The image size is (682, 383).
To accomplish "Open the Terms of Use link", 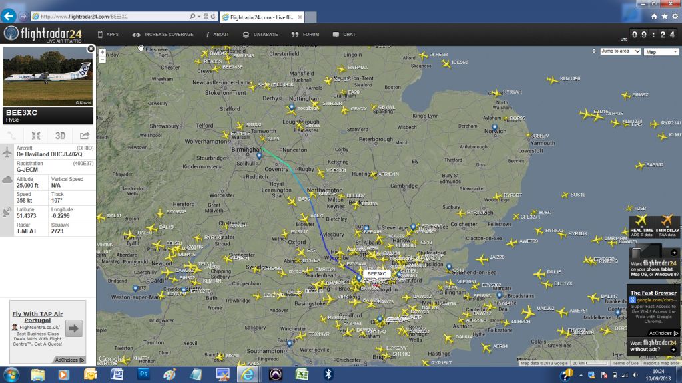I will pos(625,363).
